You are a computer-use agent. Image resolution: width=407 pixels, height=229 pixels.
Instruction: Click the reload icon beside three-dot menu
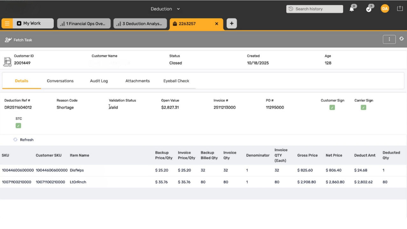[402, 39]
